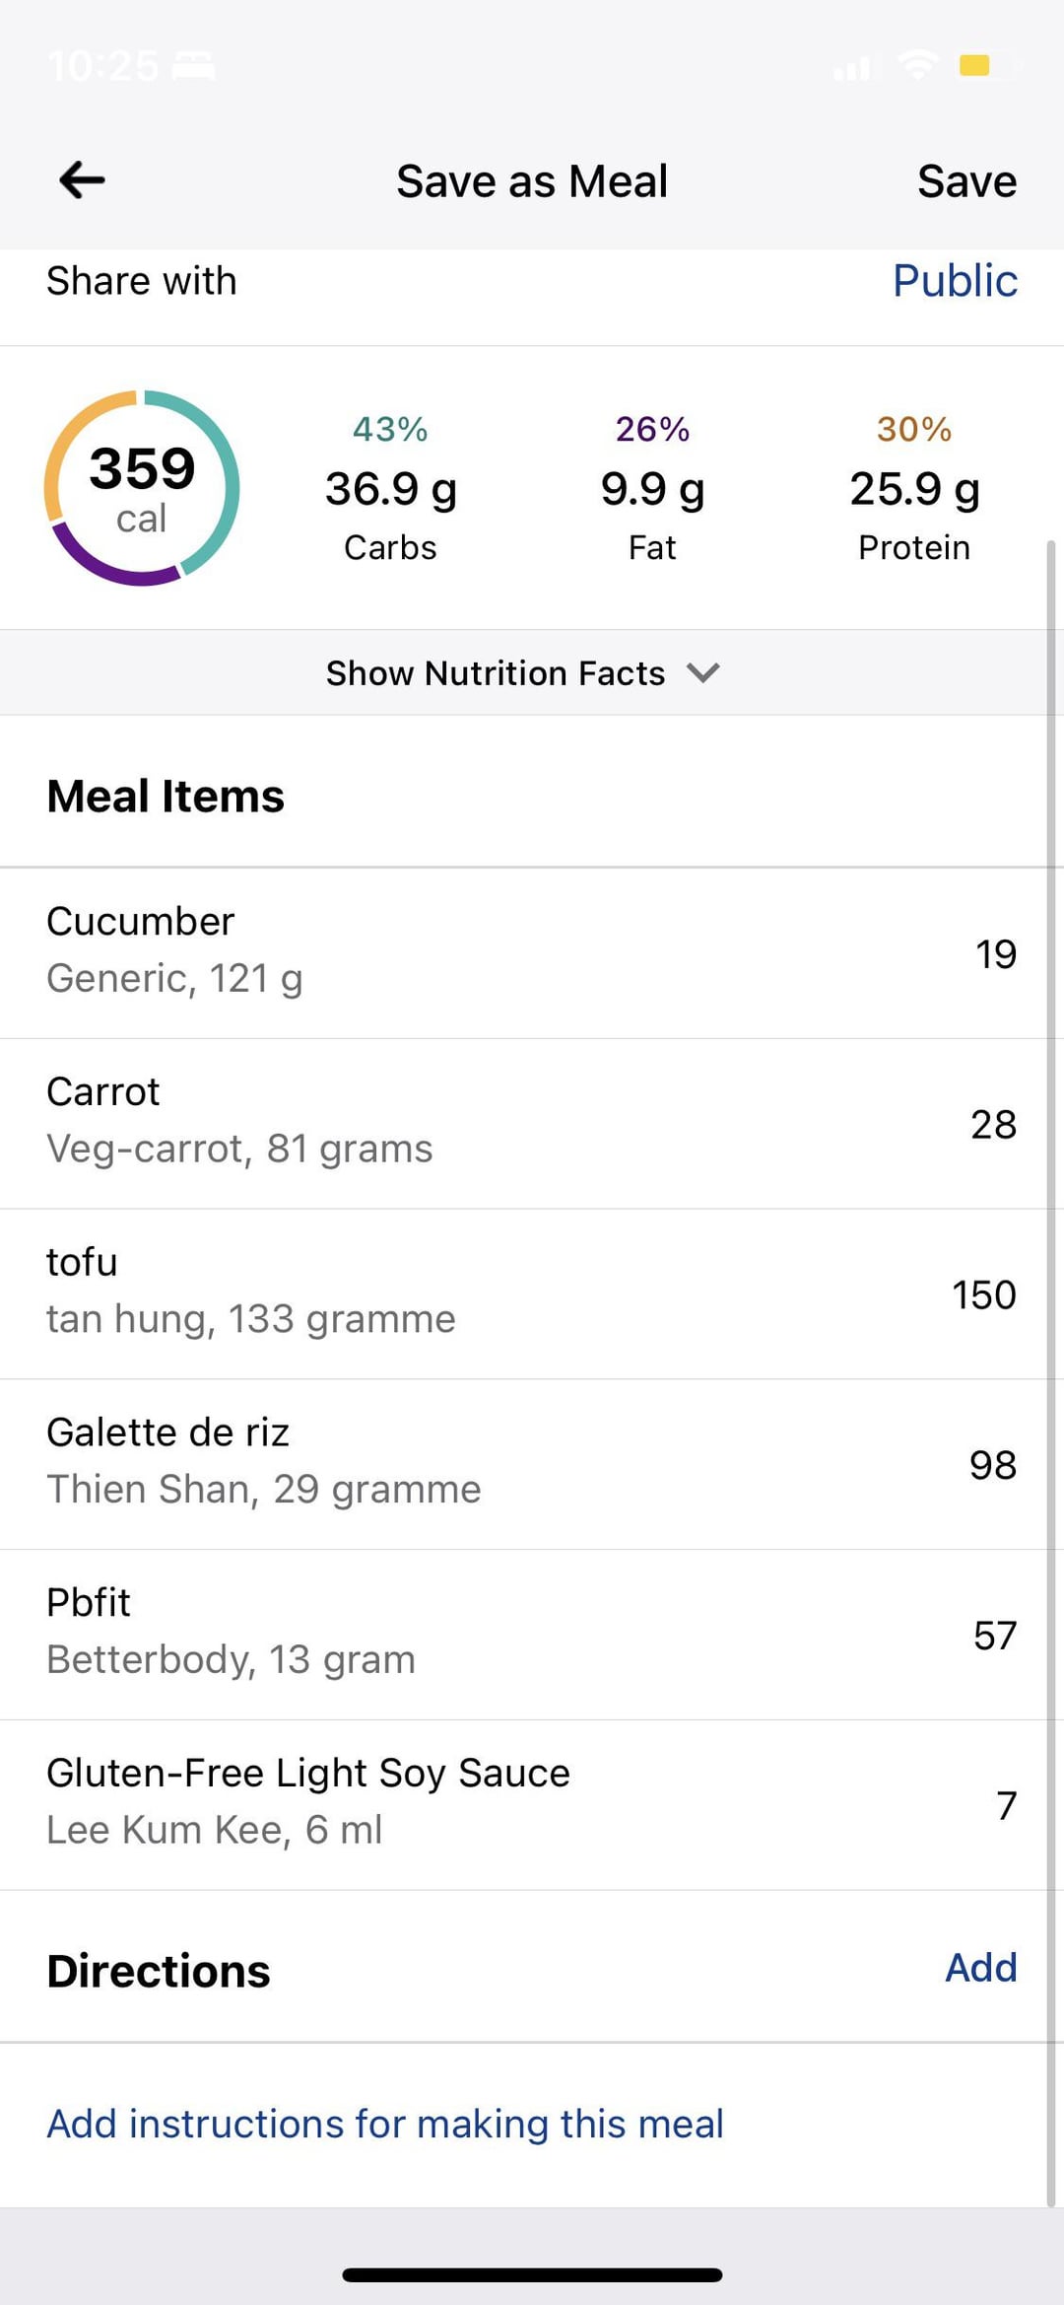Tap Add instructions for making this meal
Image resolution: width=1064 pixels, height=2305 pixels.
tap(385, 2124)
